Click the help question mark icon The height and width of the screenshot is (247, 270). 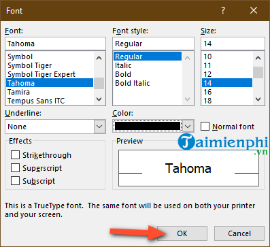coord(223,10)
